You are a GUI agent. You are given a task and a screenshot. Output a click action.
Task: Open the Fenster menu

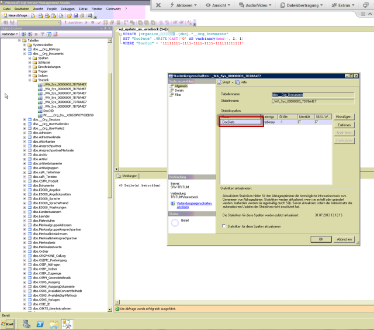[96, 9]
